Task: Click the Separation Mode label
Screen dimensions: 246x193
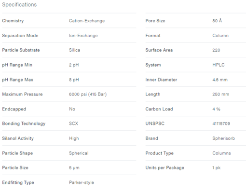Action: pyautogui.click(x=20, y=36)
